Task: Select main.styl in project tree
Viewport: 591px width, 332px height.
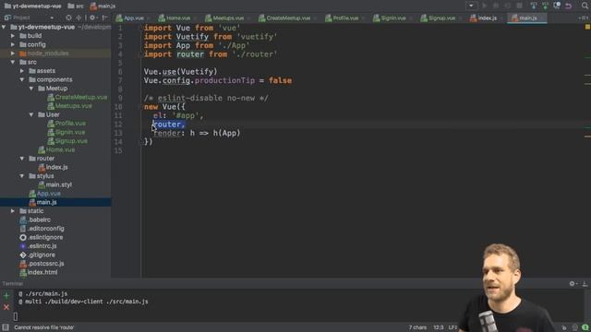Action: pos(54,184)
